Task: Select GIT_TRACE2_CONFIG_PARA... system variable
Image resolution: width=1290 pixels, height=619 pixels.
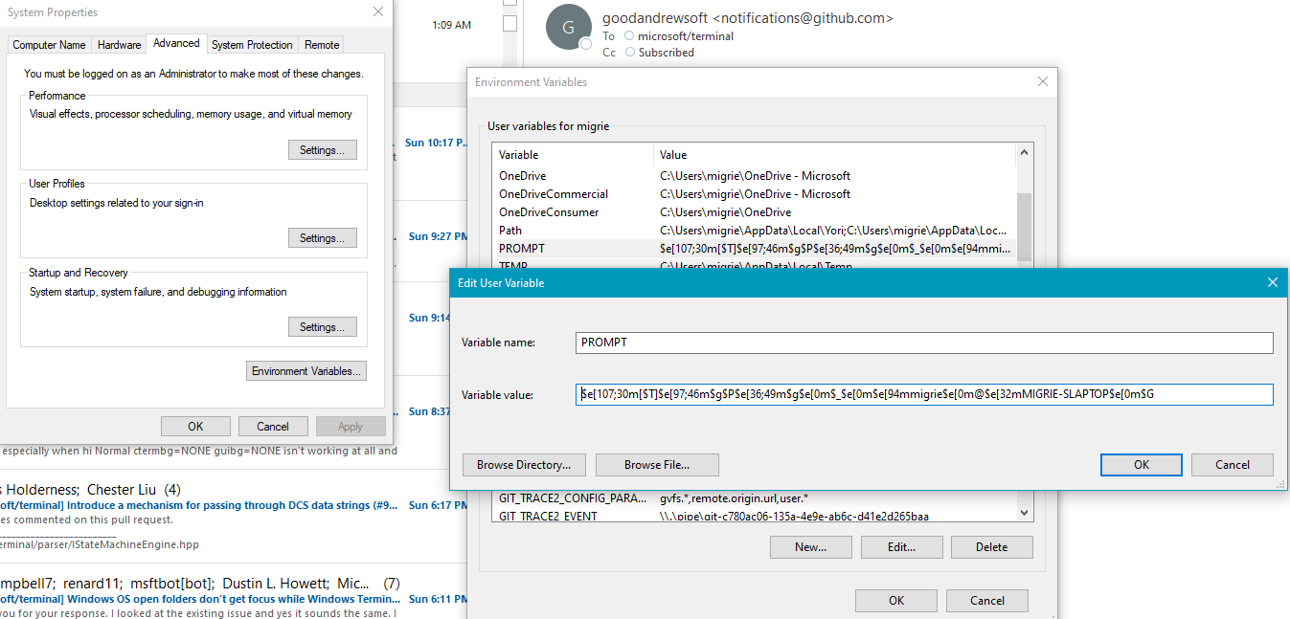Action: click(x=755, y=498)
